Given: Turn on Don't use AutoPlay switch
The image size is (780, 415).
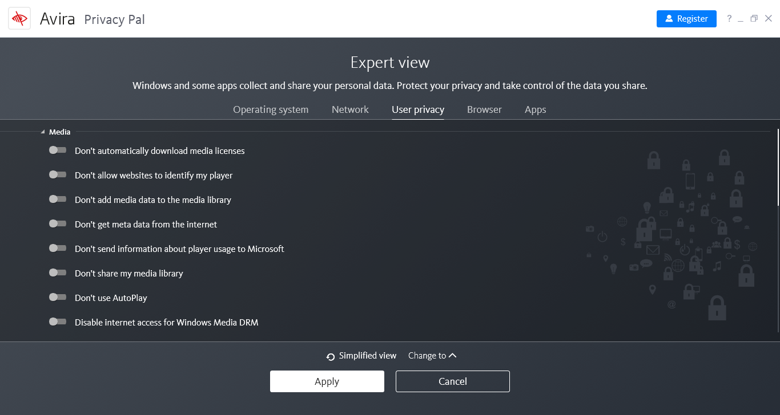Looking at the screenshot, I should tap(58, 298).
